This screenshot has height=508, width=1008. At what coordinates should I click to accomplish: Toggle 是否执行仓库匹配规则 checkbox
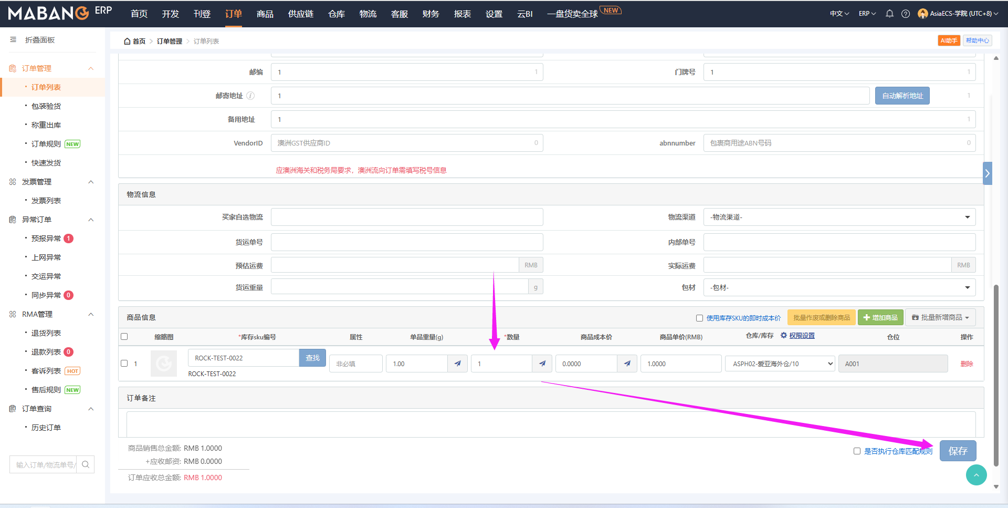tap(857, 451)
